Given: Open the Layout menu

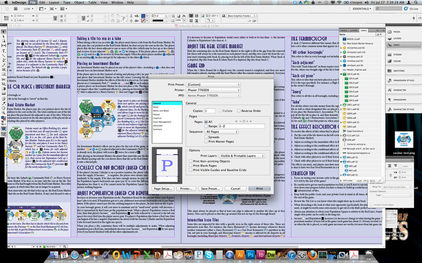Looking at the screenshot, I should [x=54, y=3].
